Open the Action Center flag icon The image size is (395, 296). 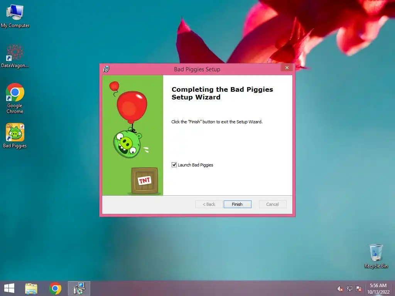[359, 289]
